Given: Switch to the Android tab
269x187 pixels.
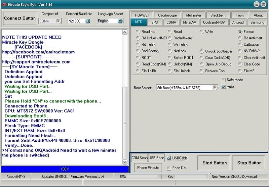Looking at the screenshot, I should click(x=238, y=22).
